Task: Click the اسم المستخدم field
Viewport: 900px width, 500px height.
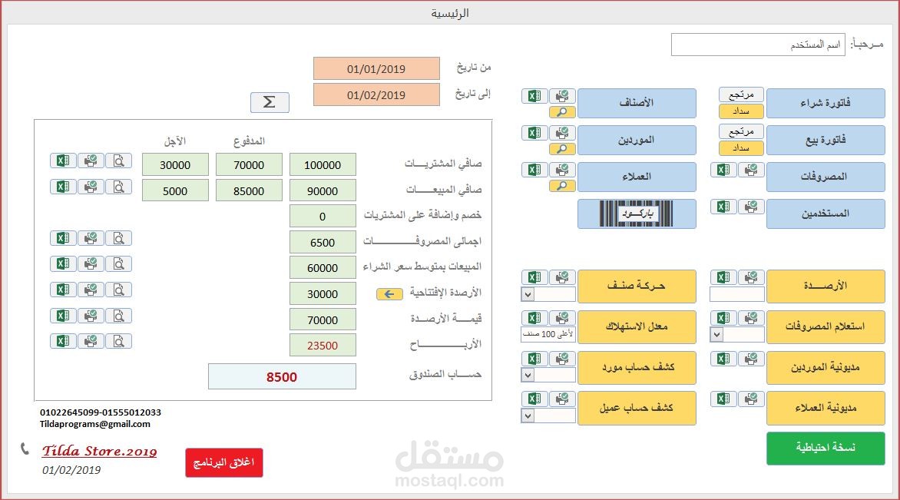Action: click(x=758, y=45)
